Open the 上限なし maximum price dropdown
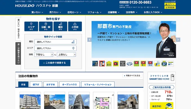This screenshot has height=109, width=191. click(x=66, y=54)
